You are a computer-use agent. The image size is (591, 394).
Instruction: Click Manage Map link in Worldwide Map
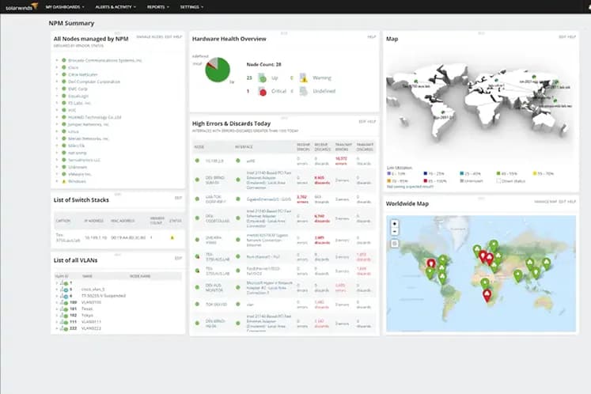coord(545,202)
